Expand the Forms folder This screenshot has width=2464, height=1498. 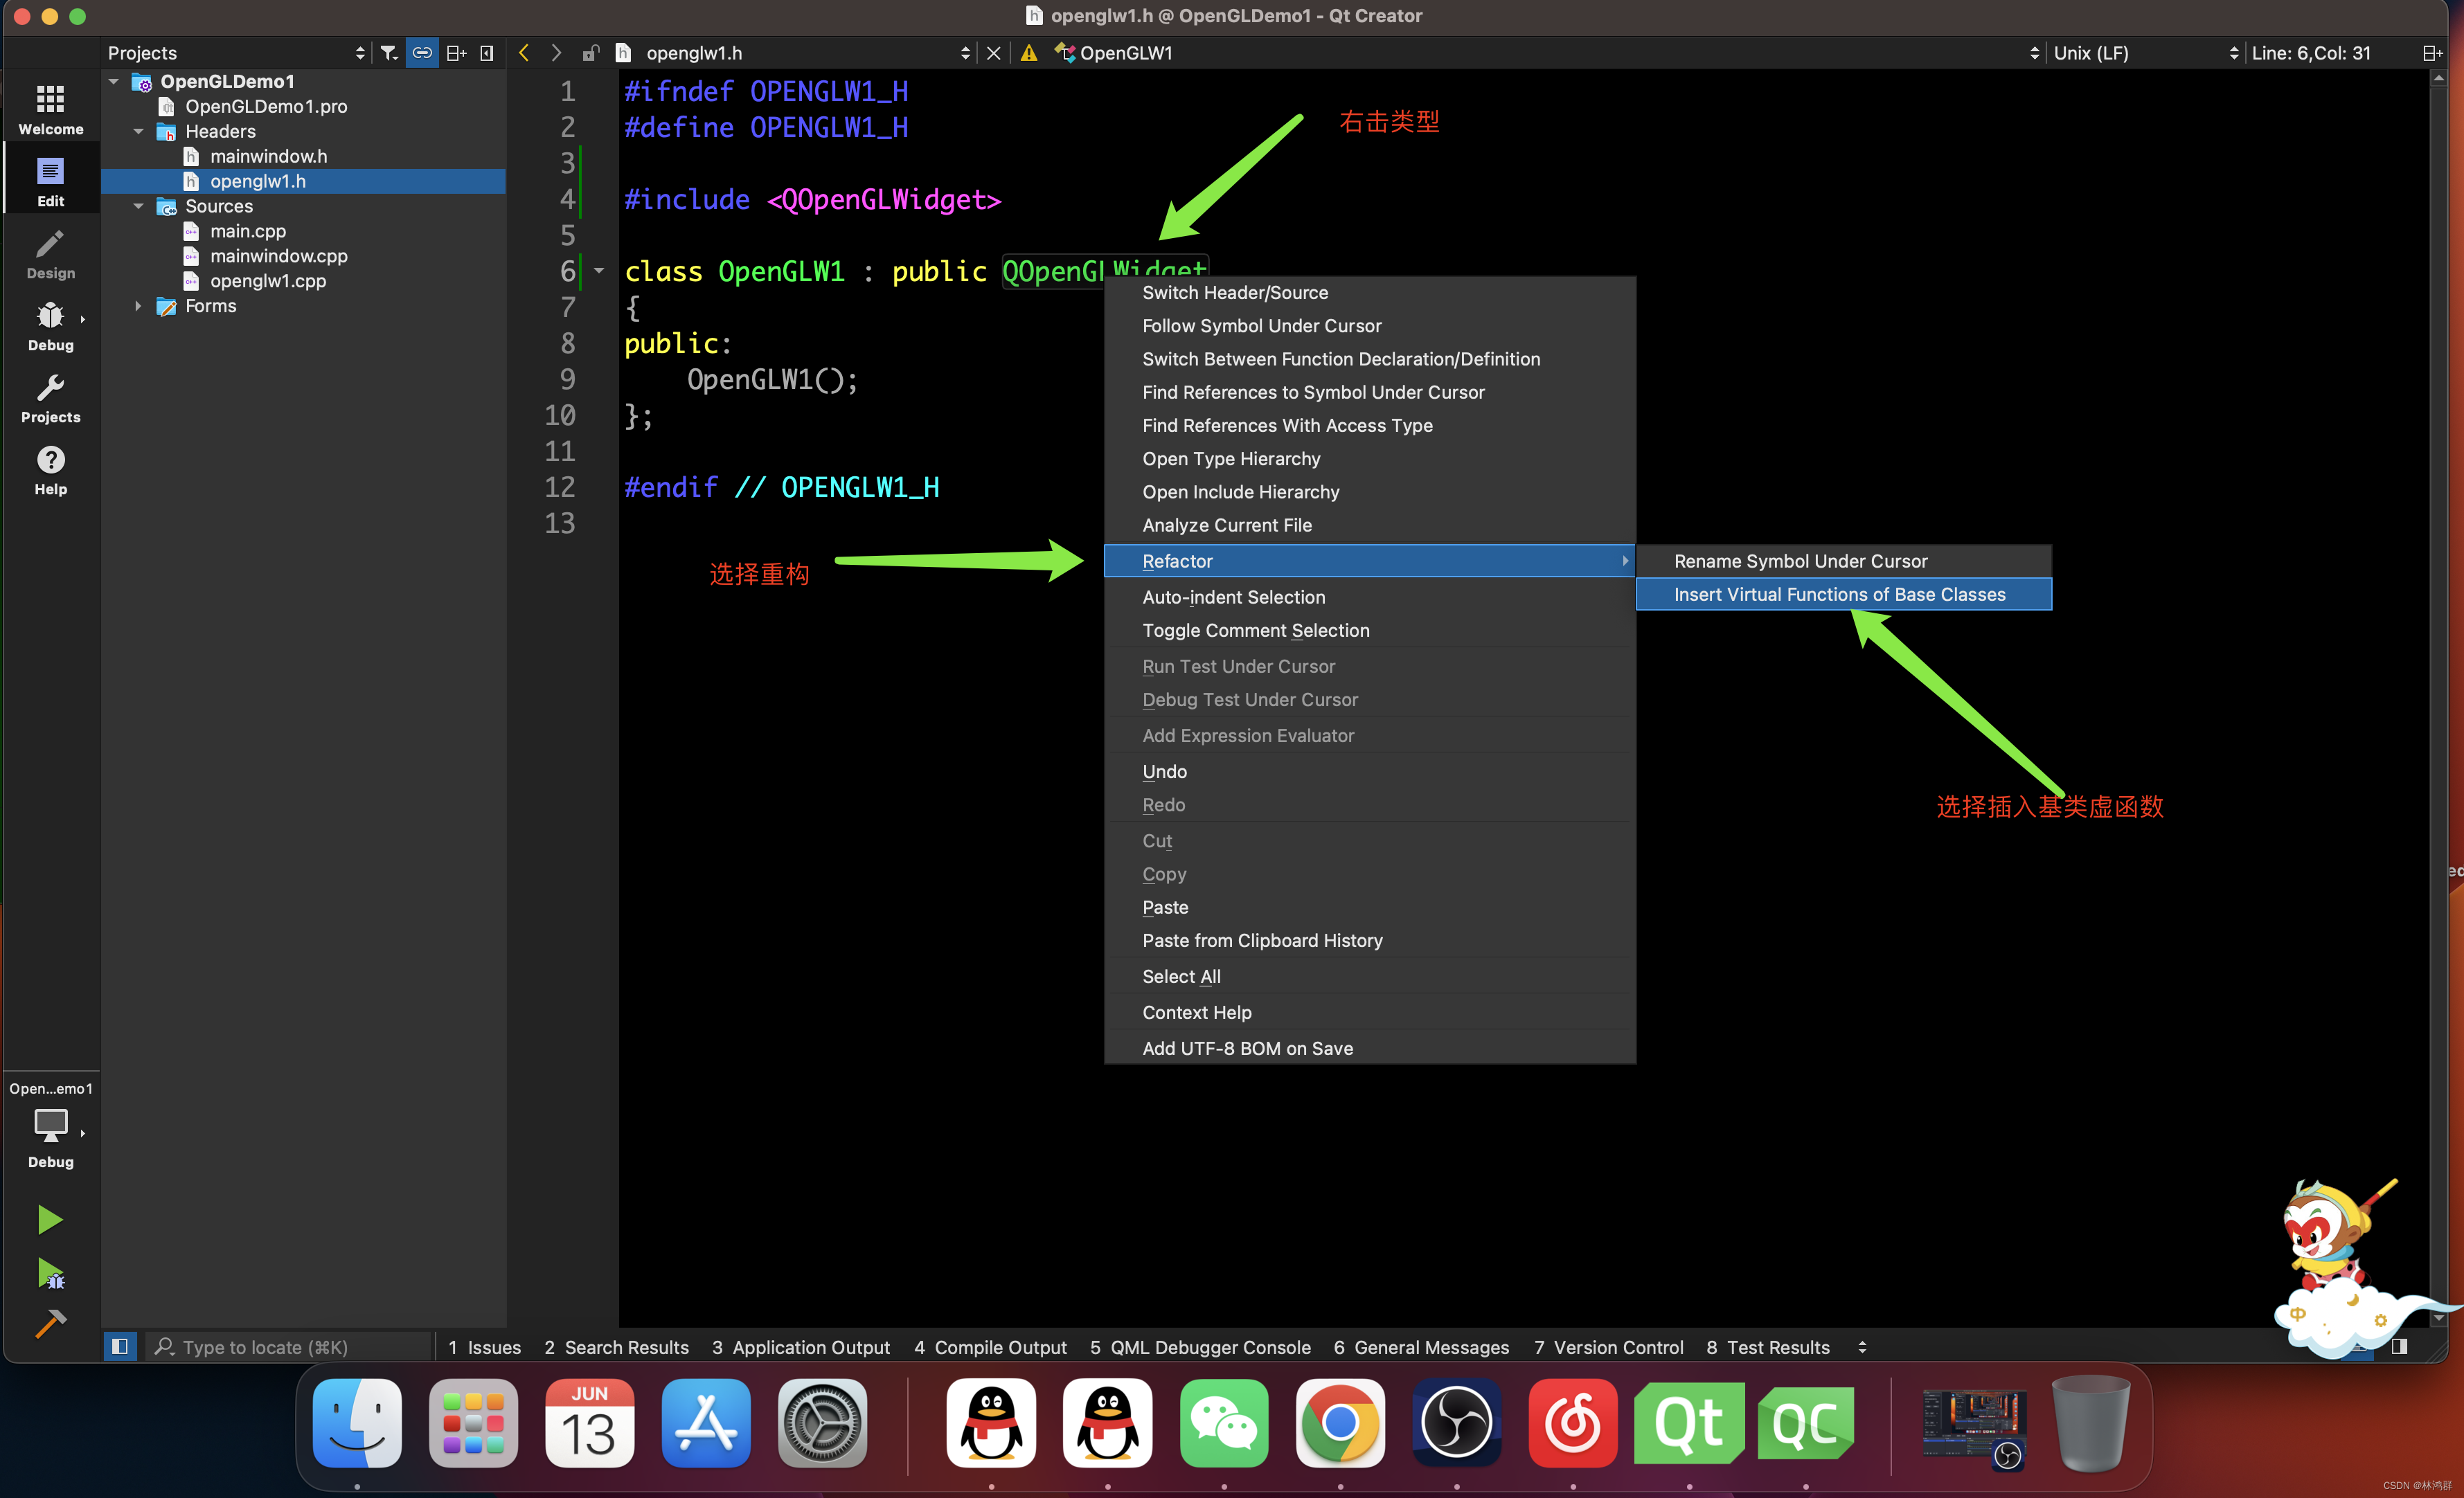click(x=139, y=306)
